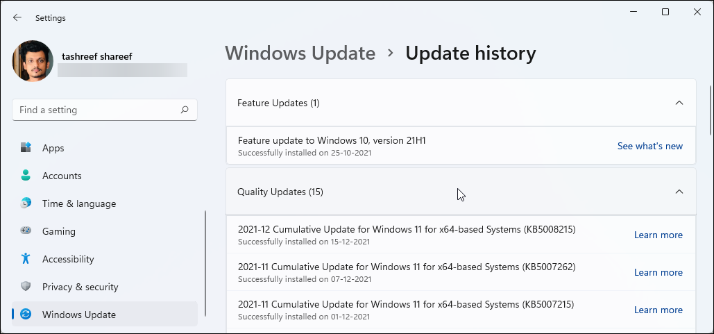Click the tashreef shareef profile picture
The width and height of the screenshot is (714, 334).
tap(33, 61)
